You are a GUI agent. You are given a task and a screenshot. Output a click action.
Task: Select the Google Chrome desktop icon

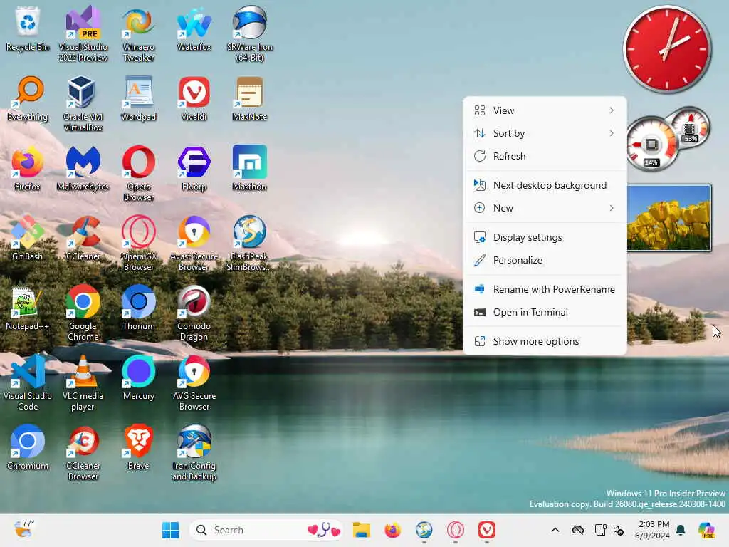click(83, 313)
